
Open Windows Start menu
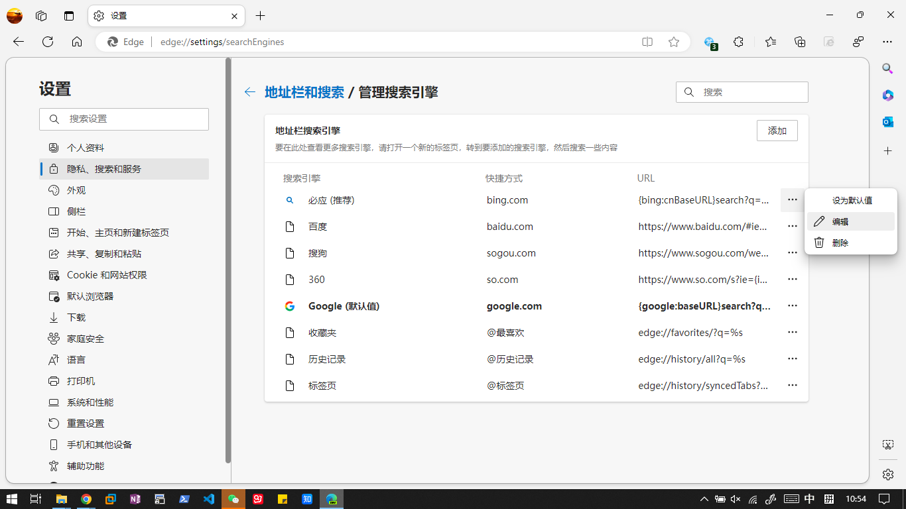11,499
